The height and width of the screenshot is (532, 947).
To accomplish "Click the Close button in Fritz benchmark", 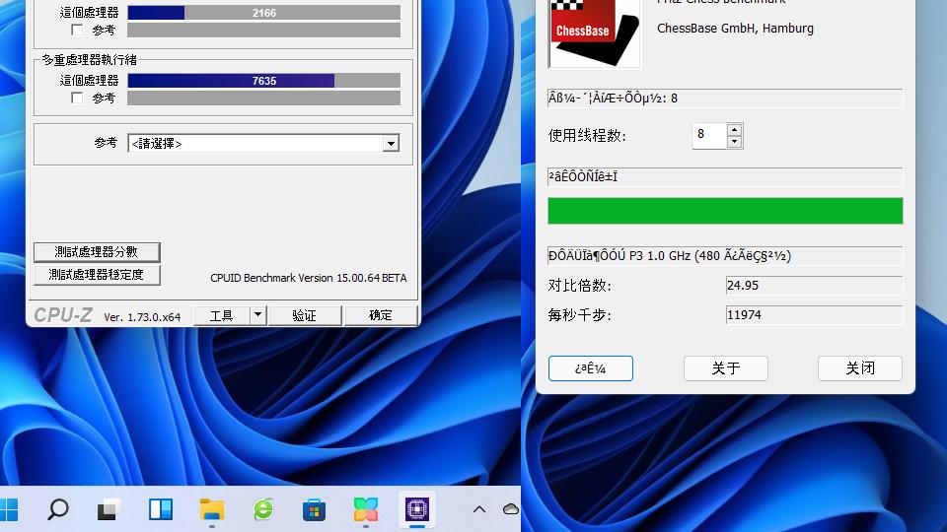I will pos(860,368).
